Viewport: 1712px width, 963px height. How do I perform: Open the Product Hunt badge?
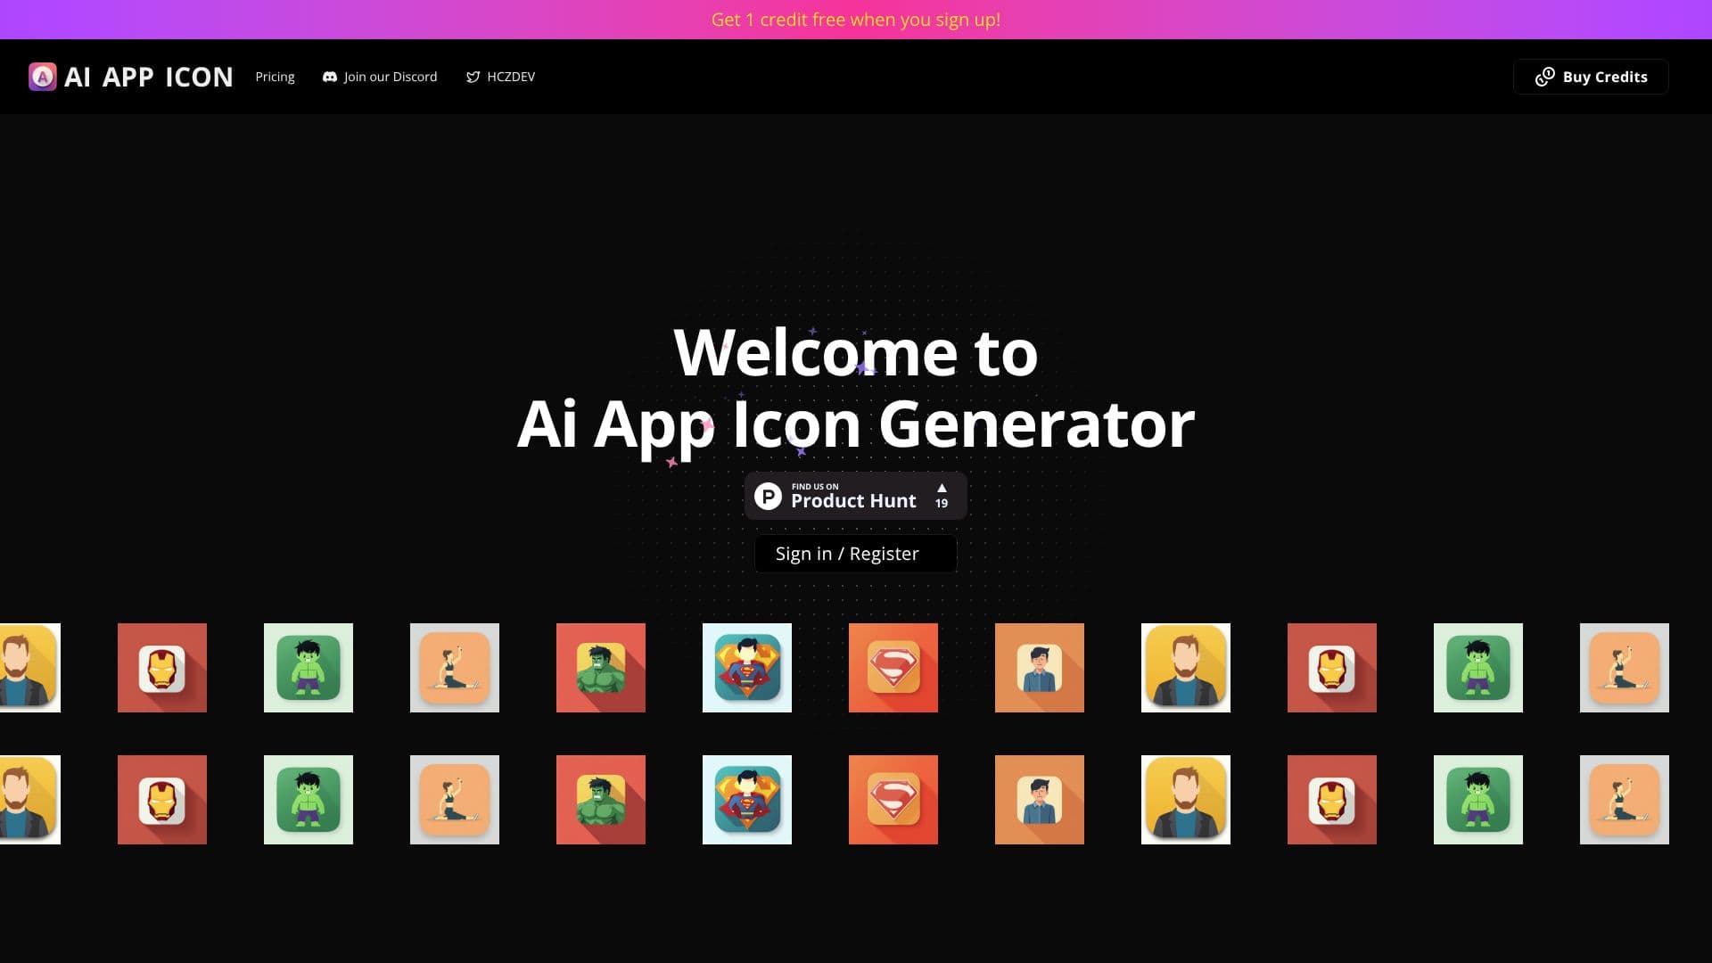coord(856,496)
